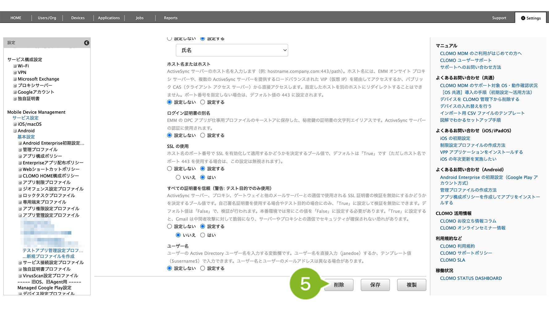Select 設定する for ホスト名またはホスト
Viewport: 549px width, 309px height.
[203, 102]
